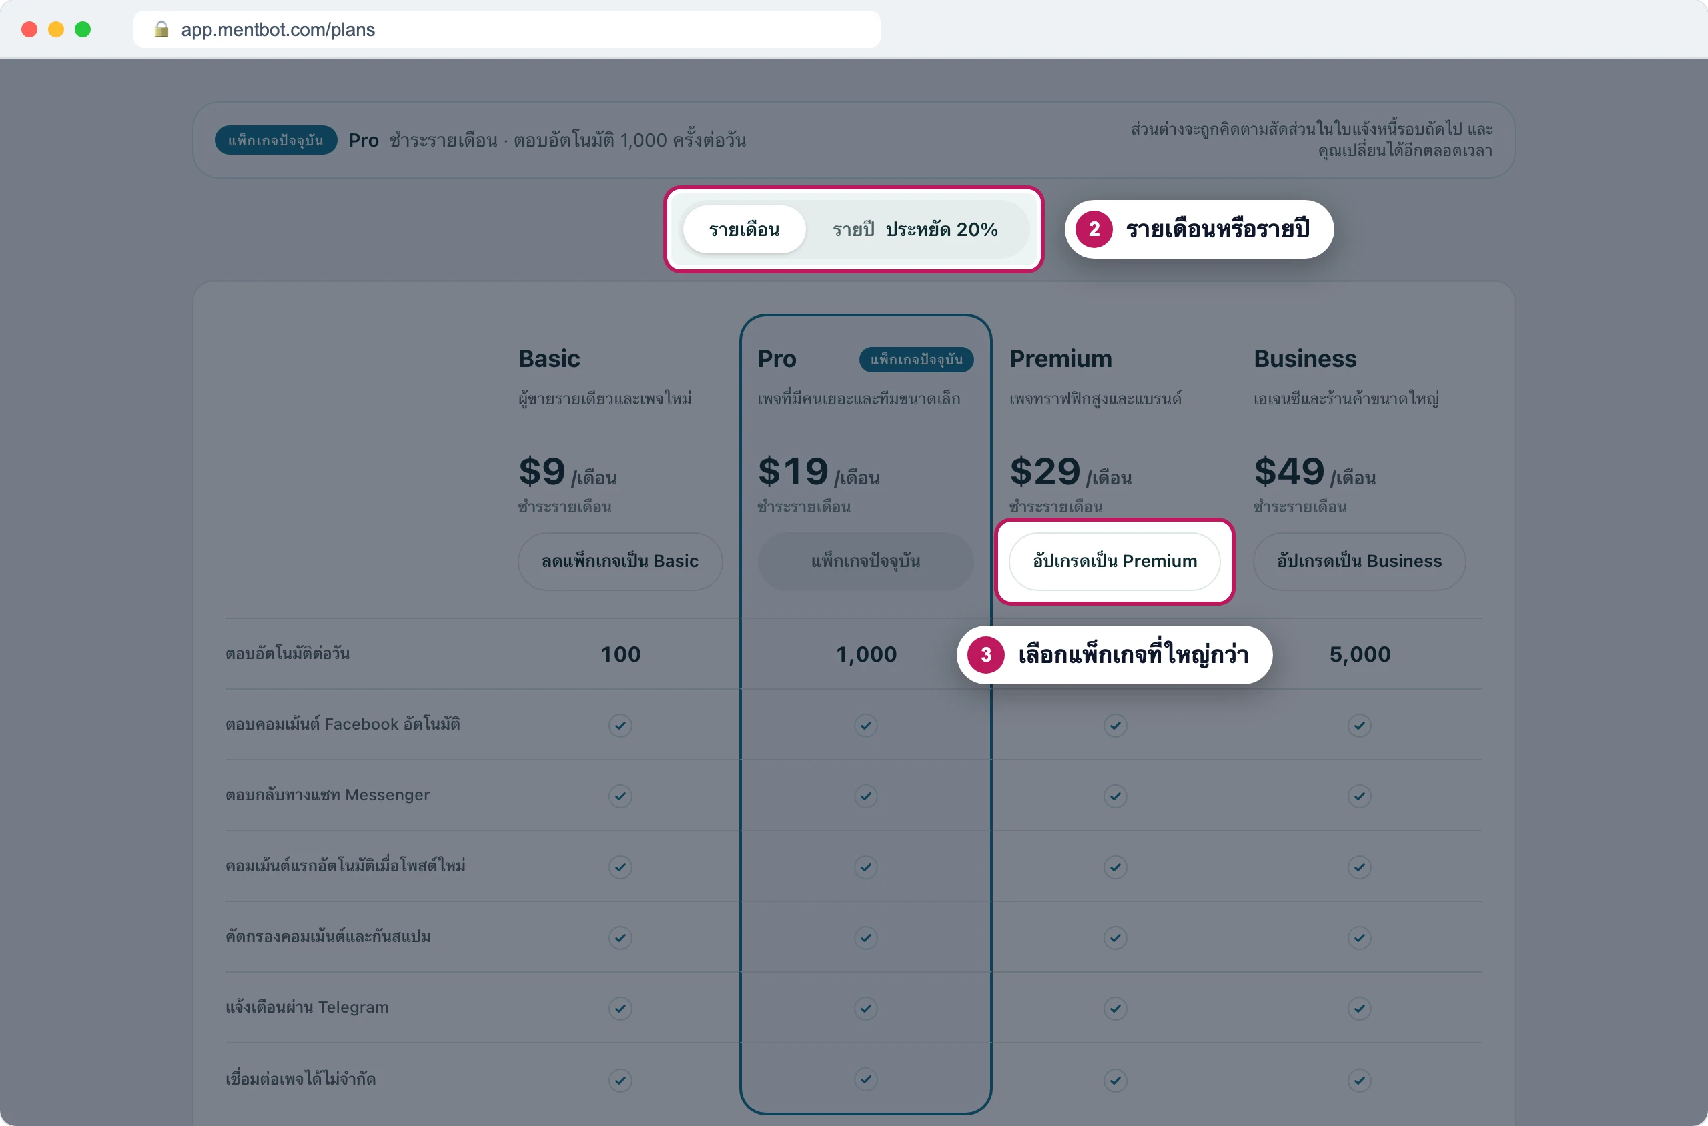Click the disabled แพ็กเกจปัจจุบัน button under Pro
Image resolution: width=1708 pixels, height=1126 pixels.
865,562
